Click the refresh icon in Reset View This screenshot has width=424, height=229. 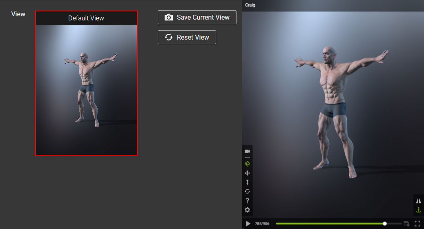168,37
